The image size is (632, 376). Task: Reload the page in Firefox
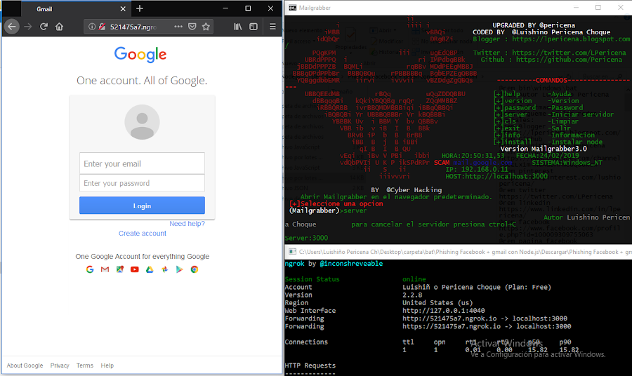[x=44, y=27]
